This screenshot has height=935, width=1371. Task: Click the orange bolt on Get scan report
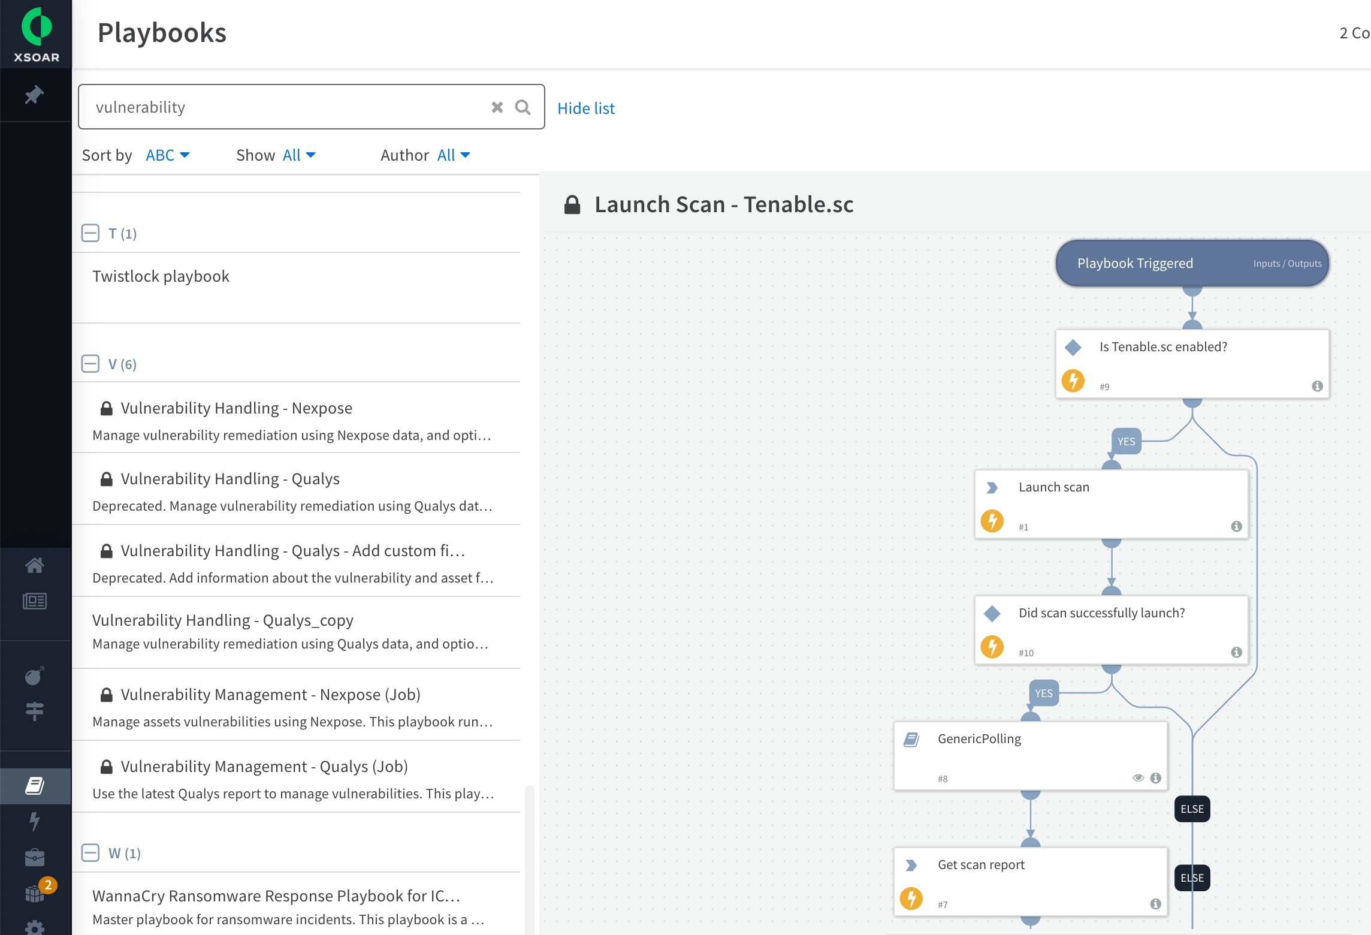(x=911, y=898)
